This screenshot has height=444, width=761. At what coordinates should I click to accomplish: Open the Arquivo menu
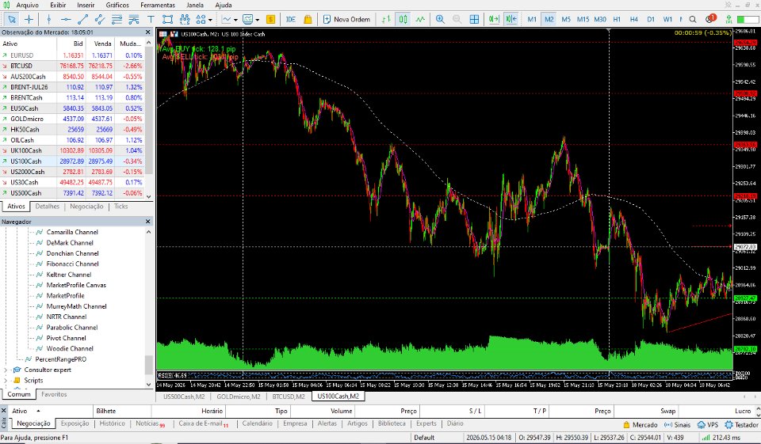pos(27,5)
